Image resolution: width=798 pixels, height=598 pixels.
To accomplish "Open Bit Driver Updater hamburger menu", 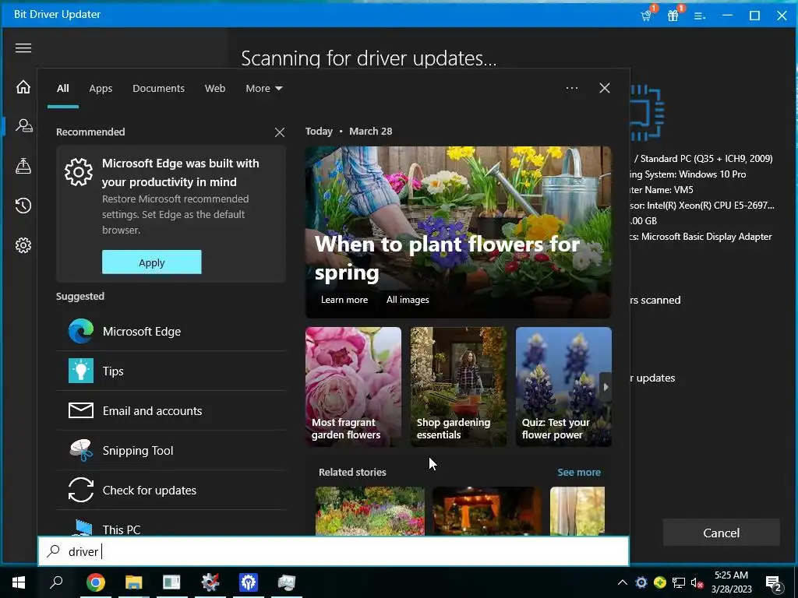I will [x=23, y=47].
